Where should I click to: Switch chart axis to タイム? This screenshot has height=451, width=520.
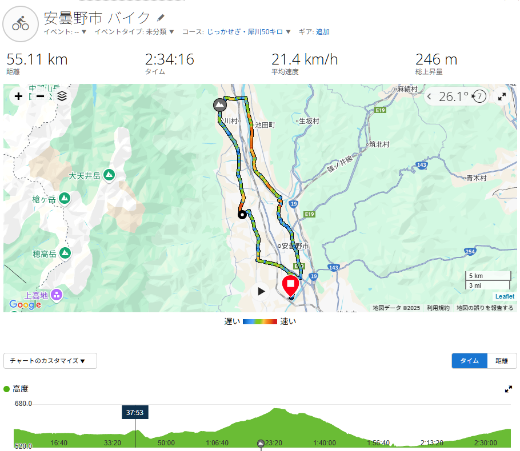point(470,361)
